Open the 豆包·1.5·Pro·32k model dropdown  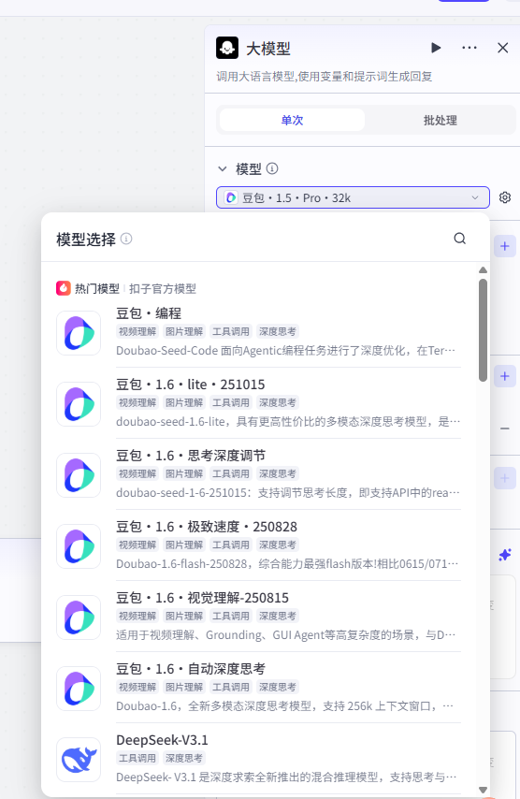353,197
